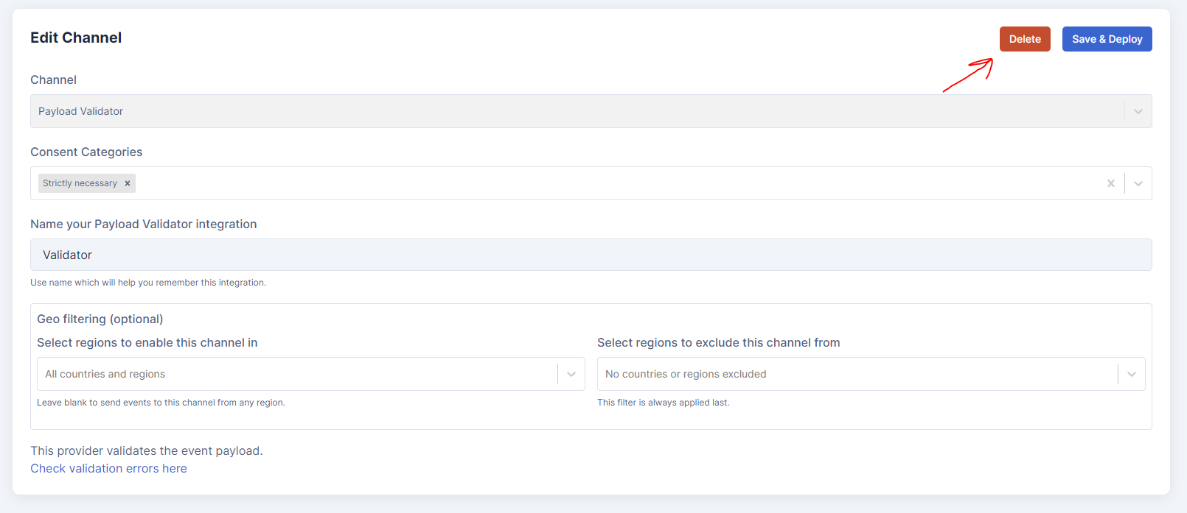
Task: Click the red Delete button
Action: [x=1024, y=39]
